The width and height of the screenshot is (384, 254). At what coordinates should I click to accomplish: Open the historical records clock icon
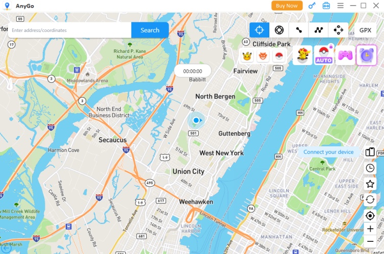click(x=370, y=168)
